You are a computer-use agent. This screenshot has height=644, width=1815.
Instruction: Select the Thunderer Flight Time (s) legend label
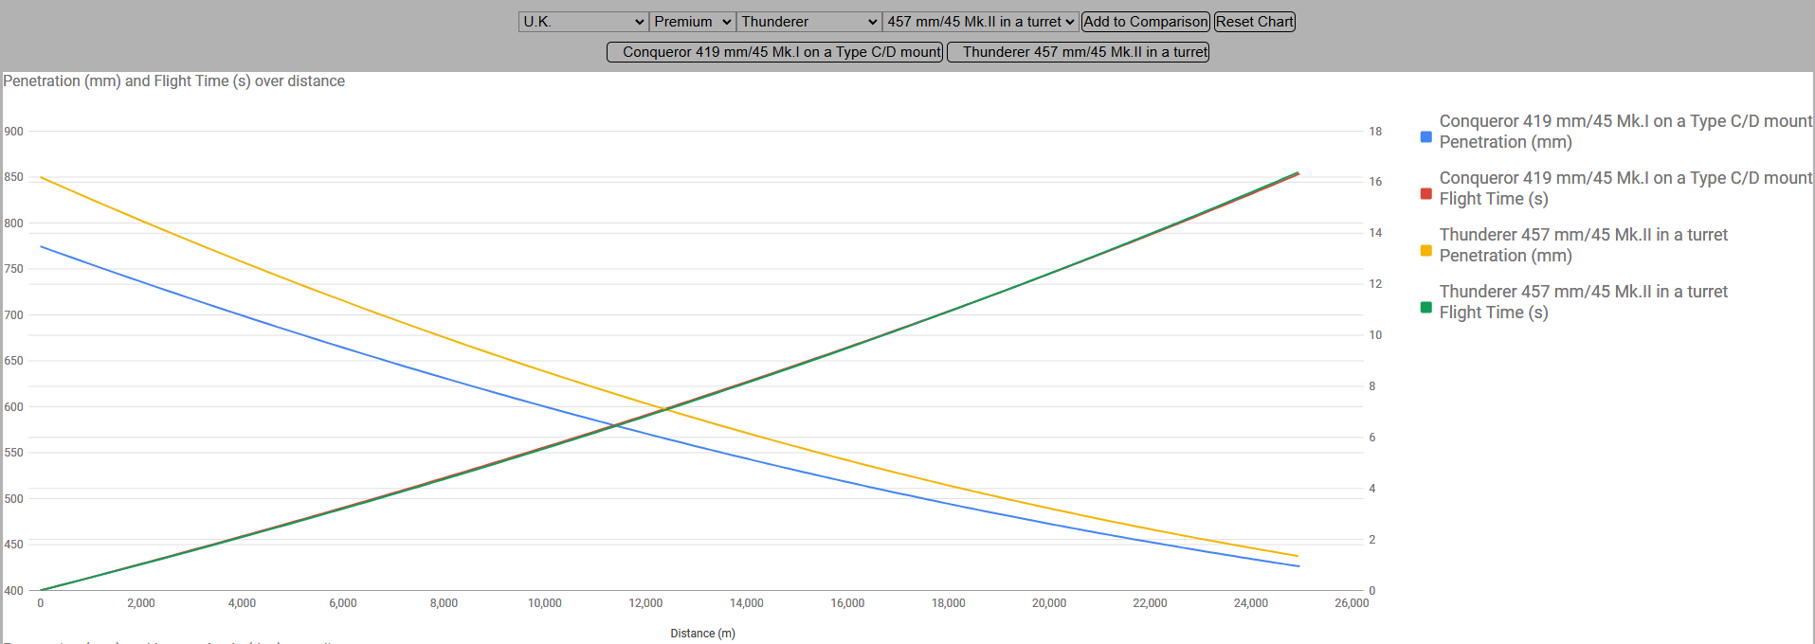click(x=1583, y=302)
